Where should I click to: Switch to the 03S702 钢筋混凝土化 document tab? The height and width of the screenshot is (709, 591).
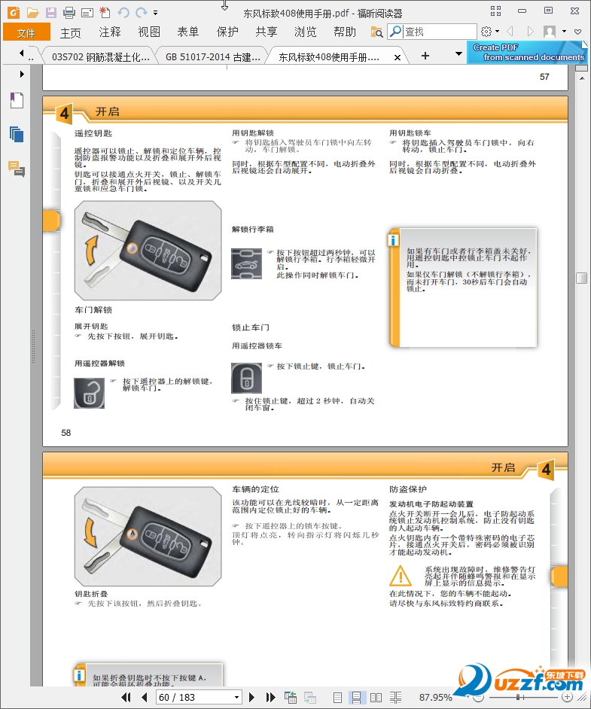99,57
